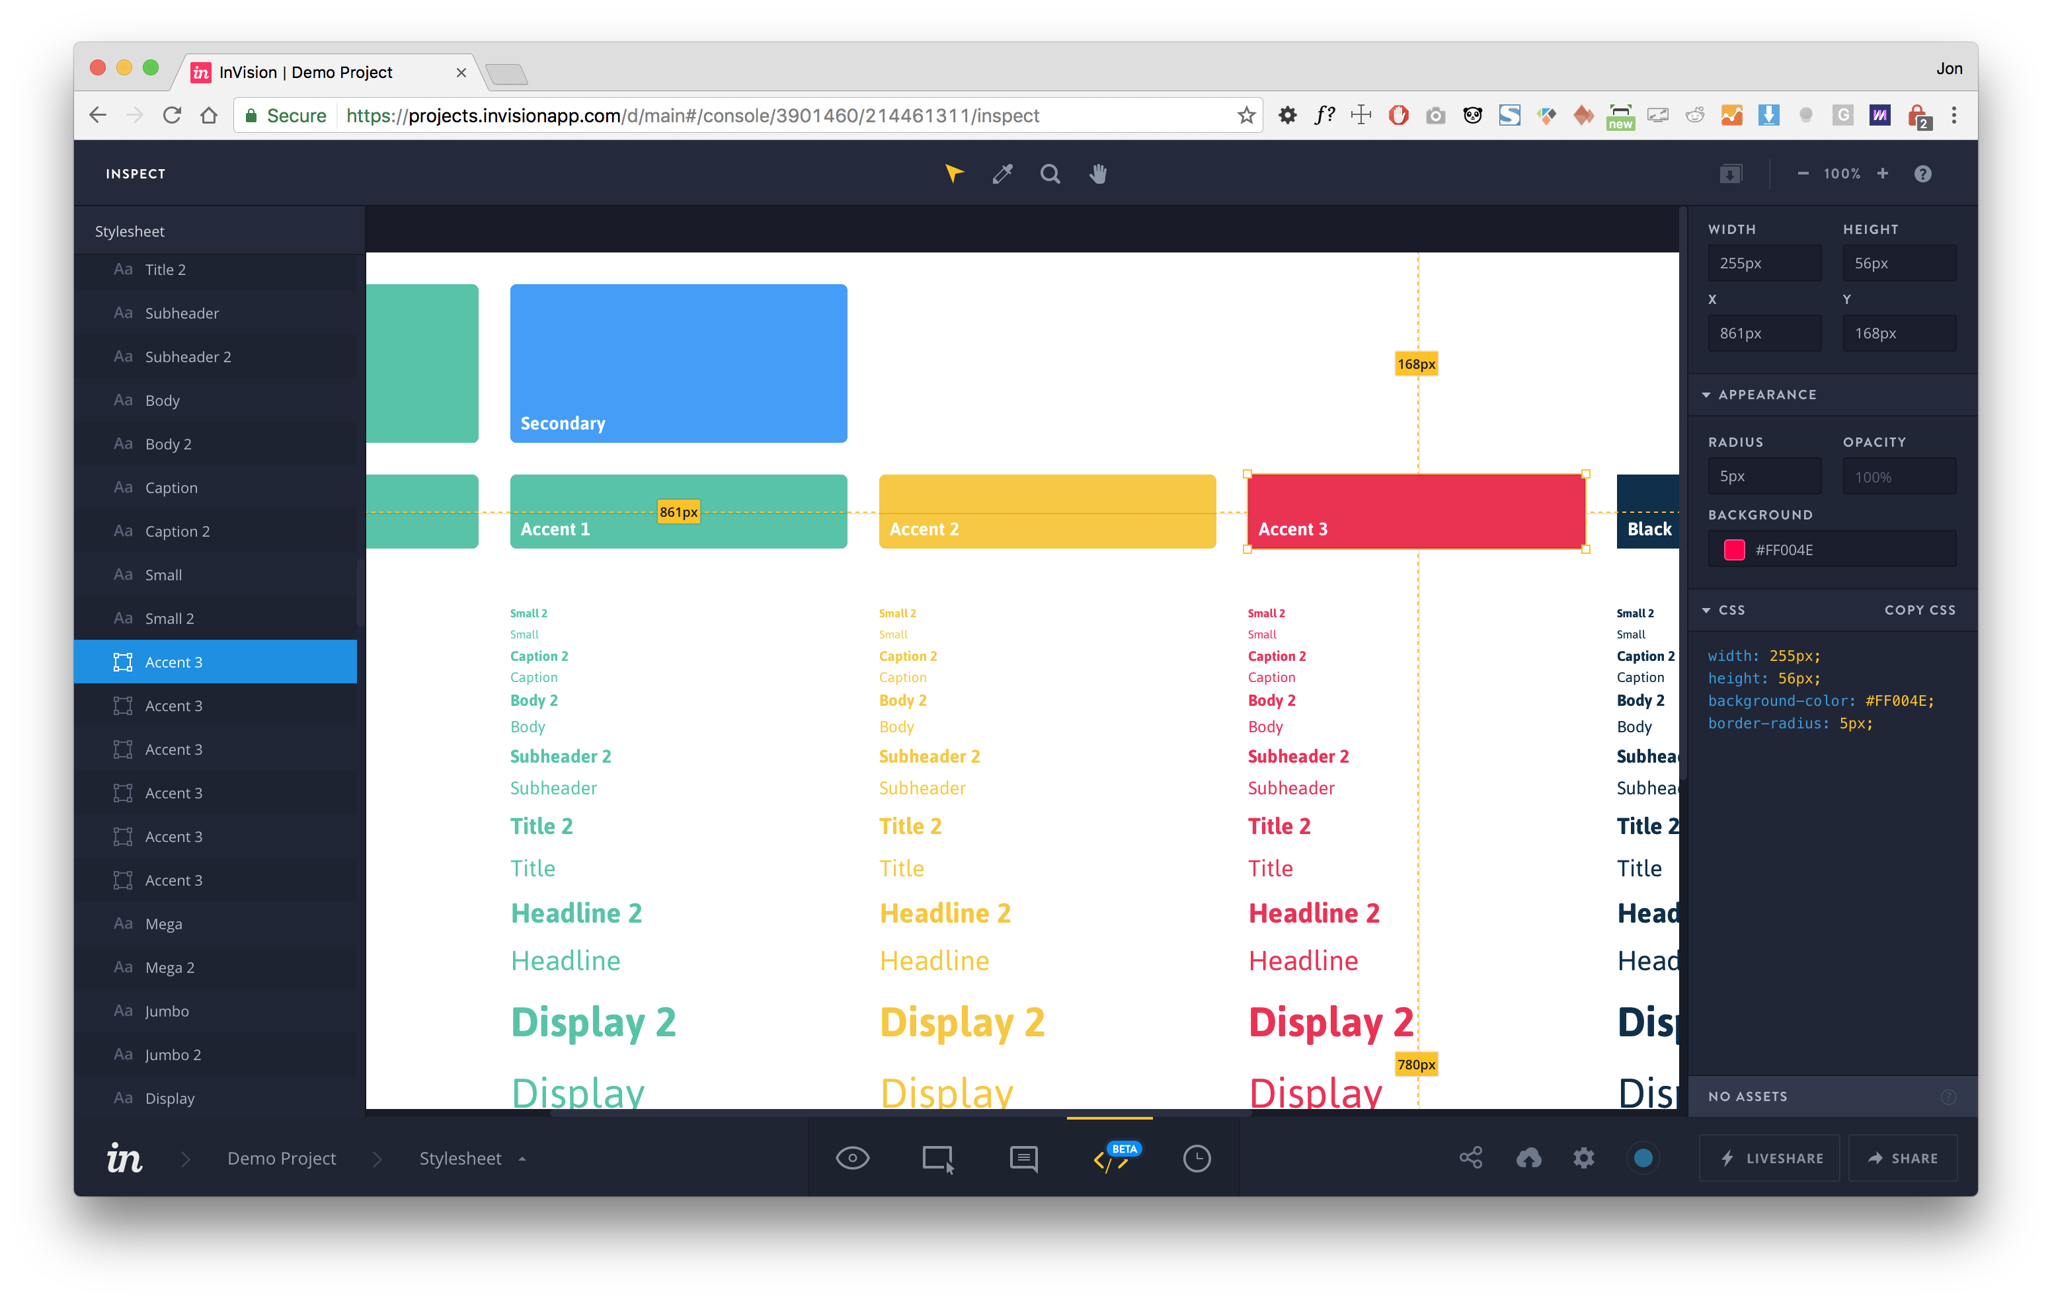The height and width of the screenshot is (1302, 2052).
Task: Select the arrow pointer tool
Action: click(x=953, y=174)
